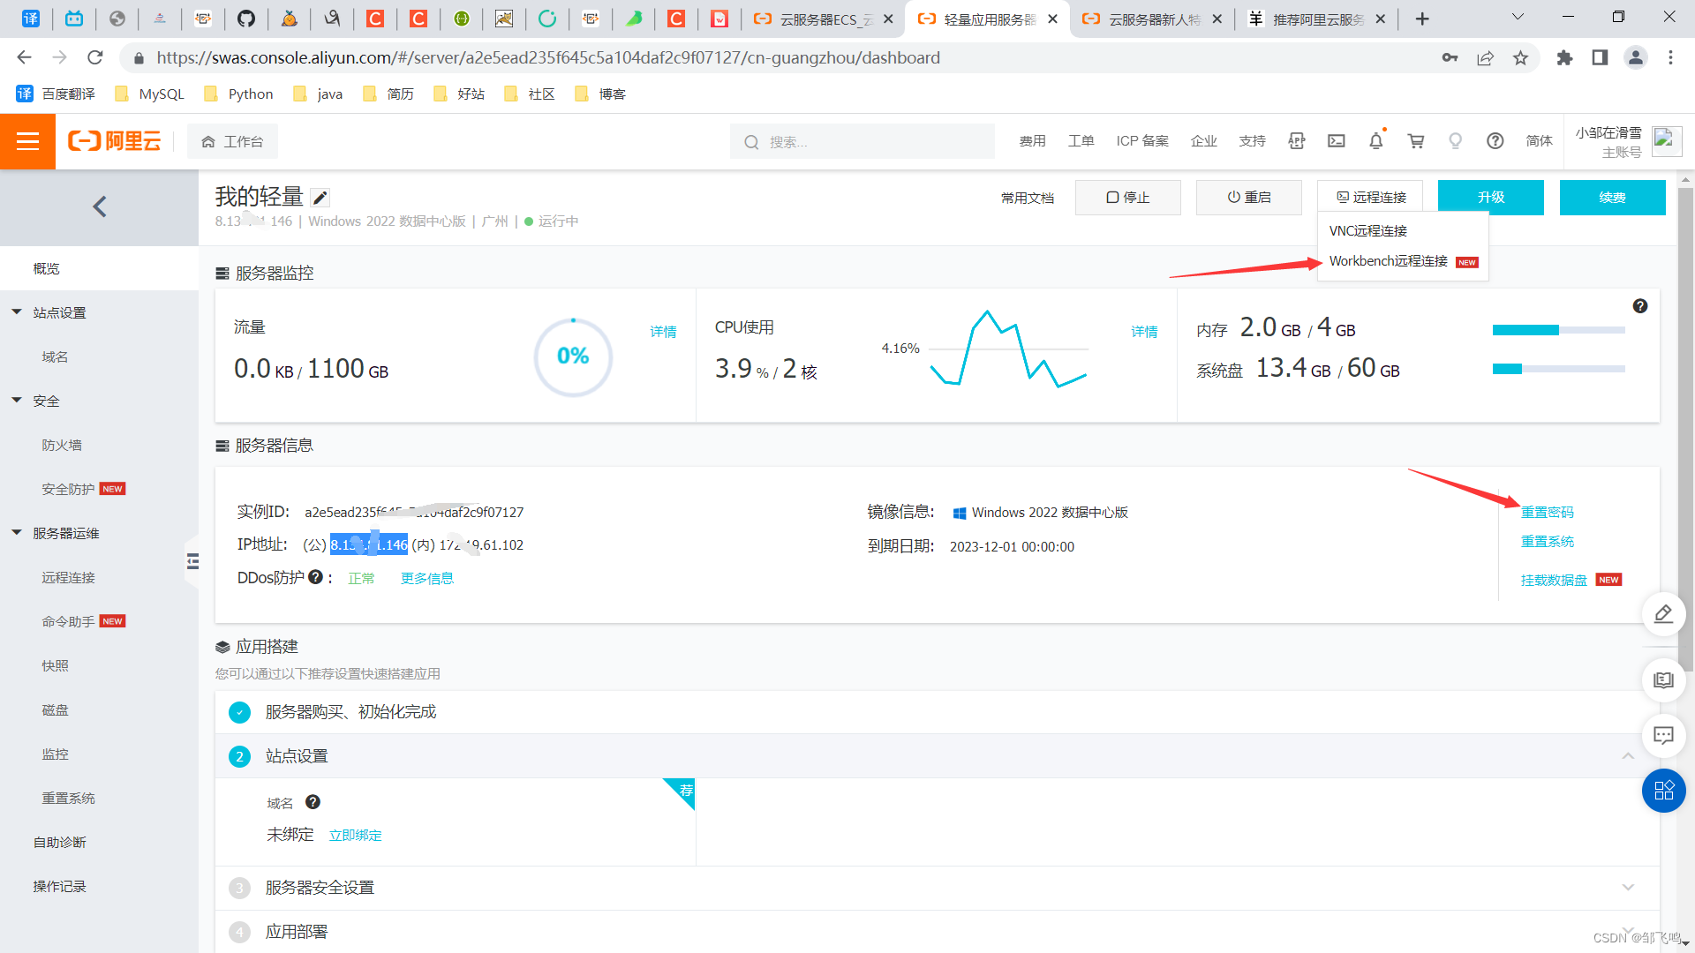Expand the 服务器安全设置 step
This screenshot has height=953, width=1695.
(x=1627, y=887)
